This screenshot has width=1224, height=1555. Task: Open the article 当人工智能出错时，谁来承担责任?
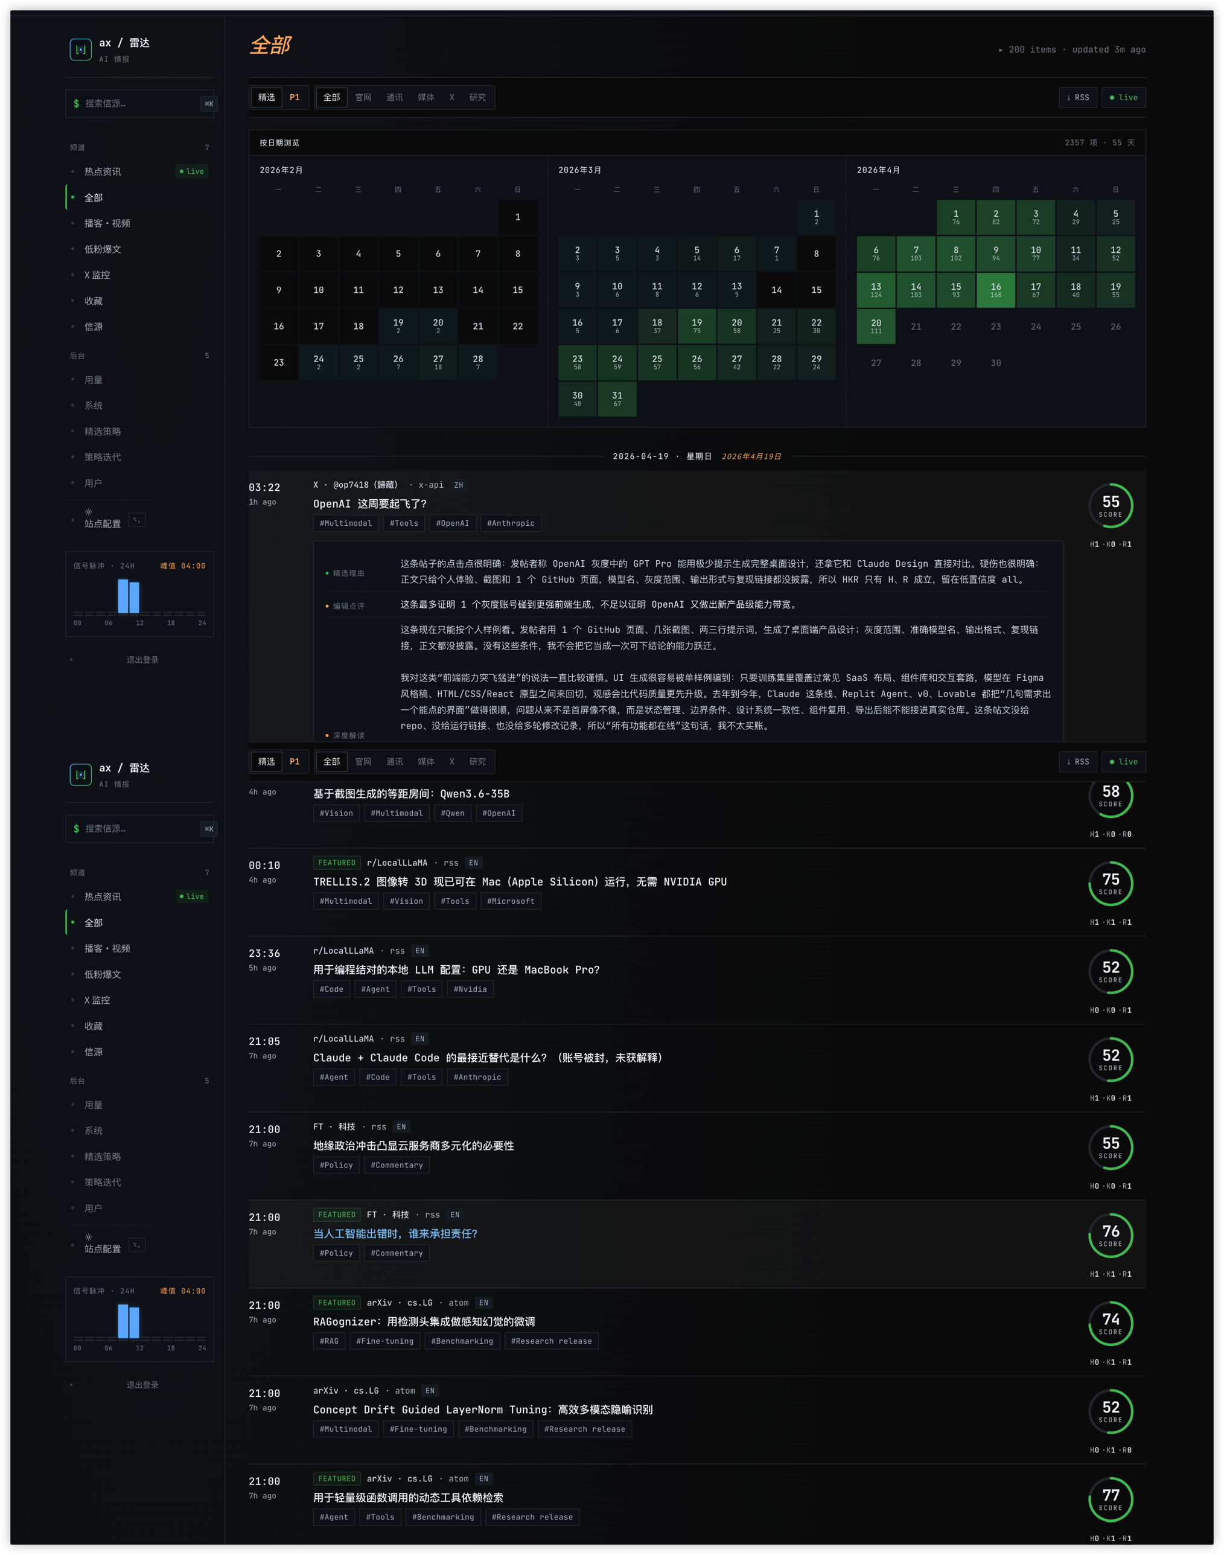(x=395, y=1234)
